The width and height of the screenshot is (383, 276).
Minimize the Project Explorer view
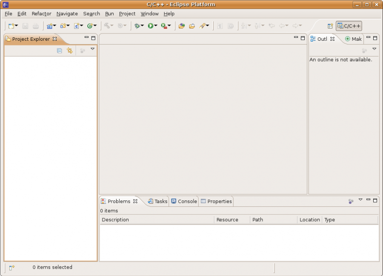(x=86, y=38)
